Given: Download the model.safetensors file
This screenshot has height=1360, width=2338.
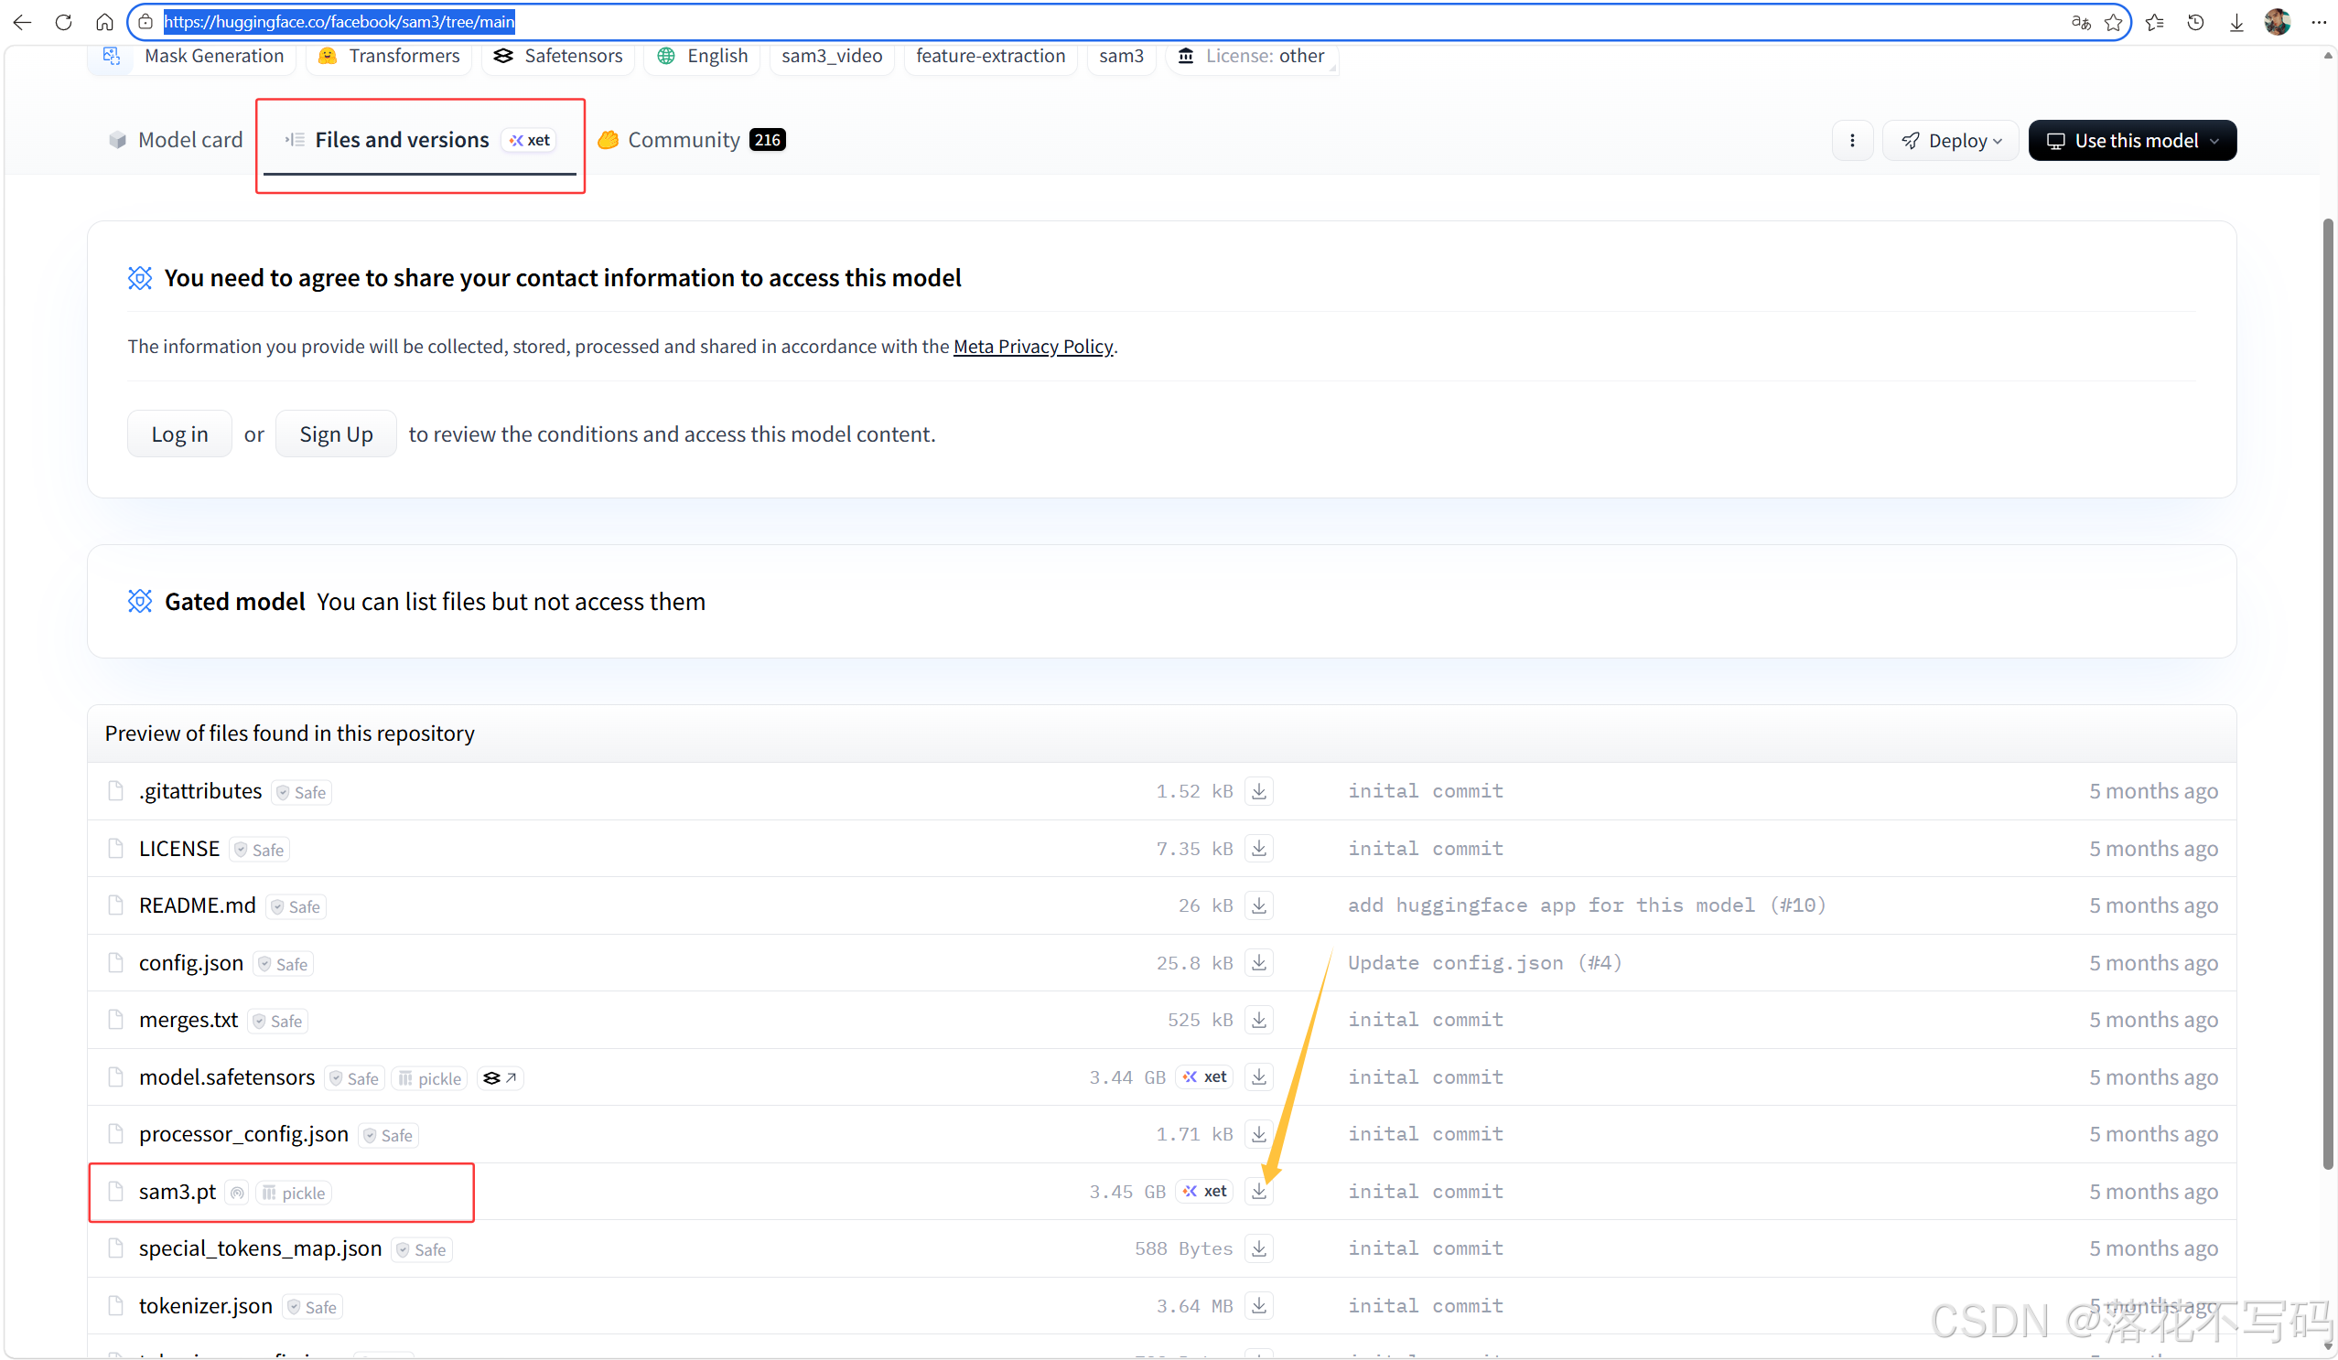Looking at the screenshot, I should [x=1258, y=1076].
